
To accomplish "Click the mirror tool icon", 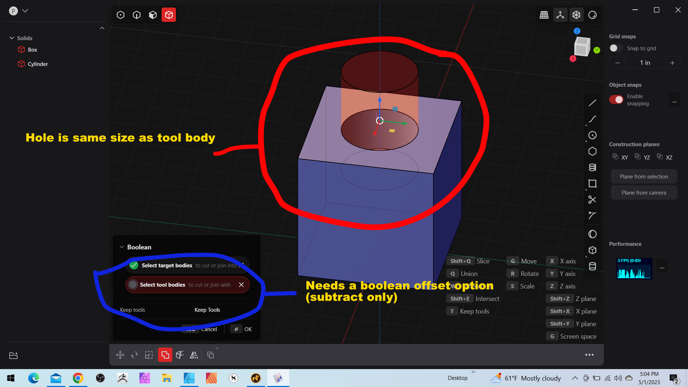I will [x=194, y=355].
